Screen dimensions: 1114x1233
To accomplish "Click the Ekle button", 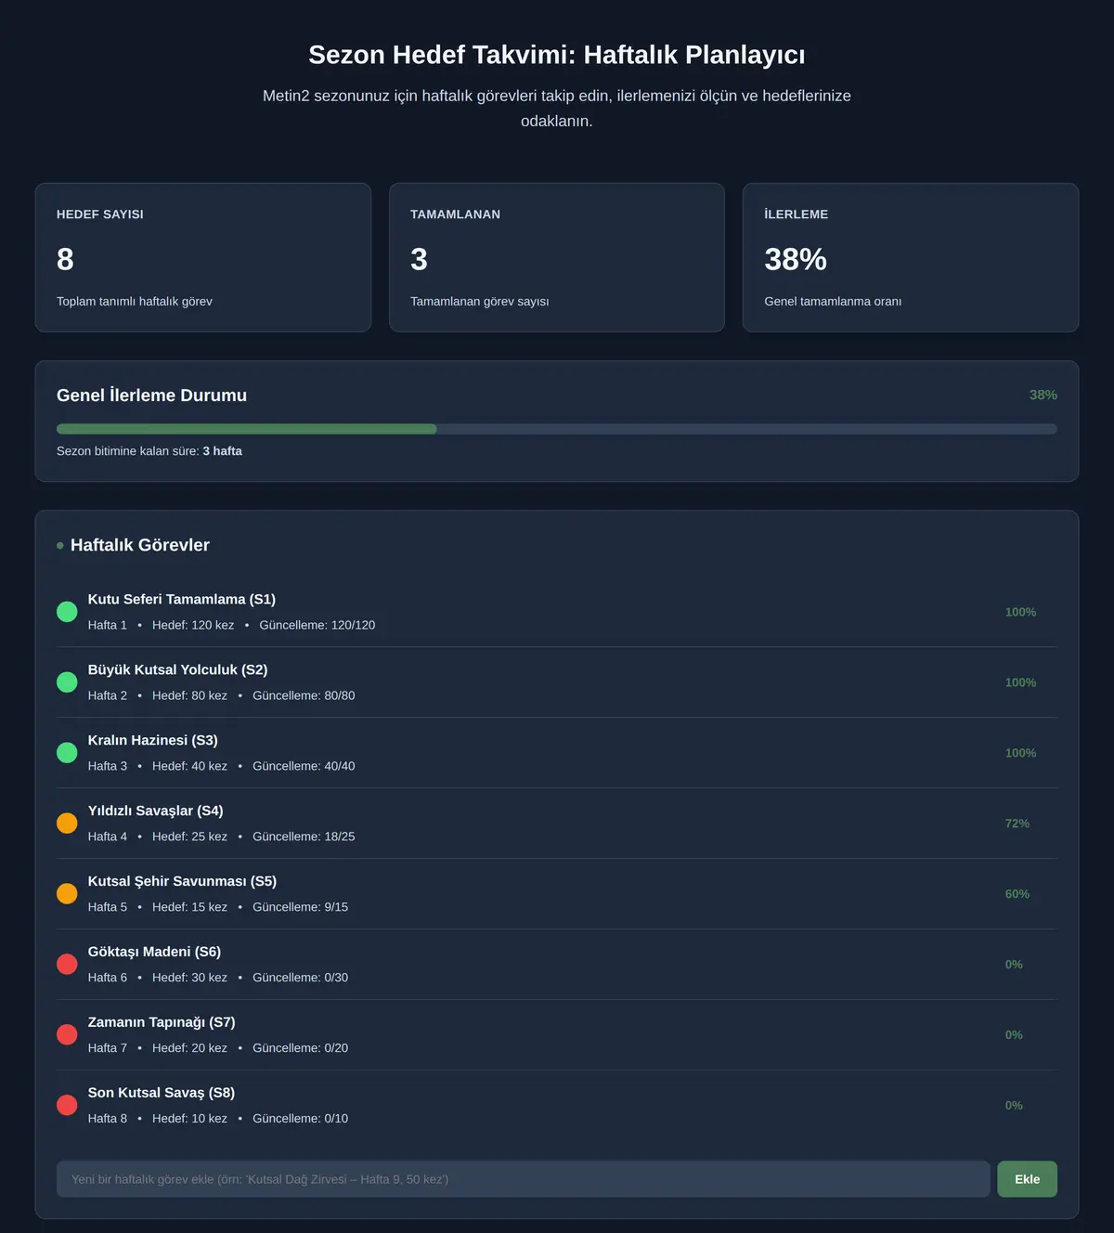I will pos(1027,1179).
